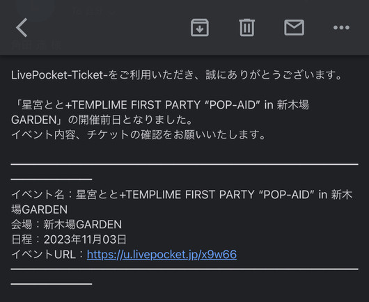Viewport: 369px width, 302px height.
Task: Select the イベント名 event name line
Action: coord(182,195)
